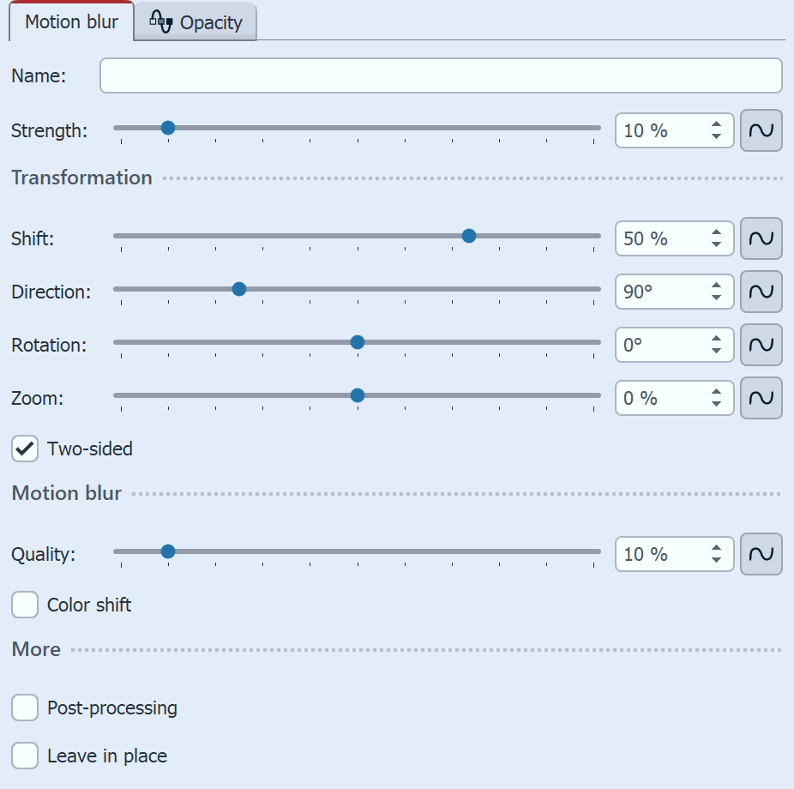The height and width of the screenshot is (789, 794).
Task: Click inside the Name input field
Action: [441, 75]
